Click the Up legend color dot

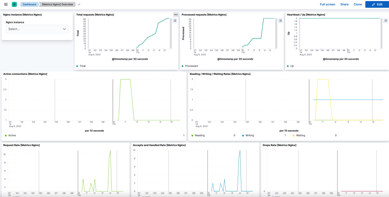tap(288, 66)
